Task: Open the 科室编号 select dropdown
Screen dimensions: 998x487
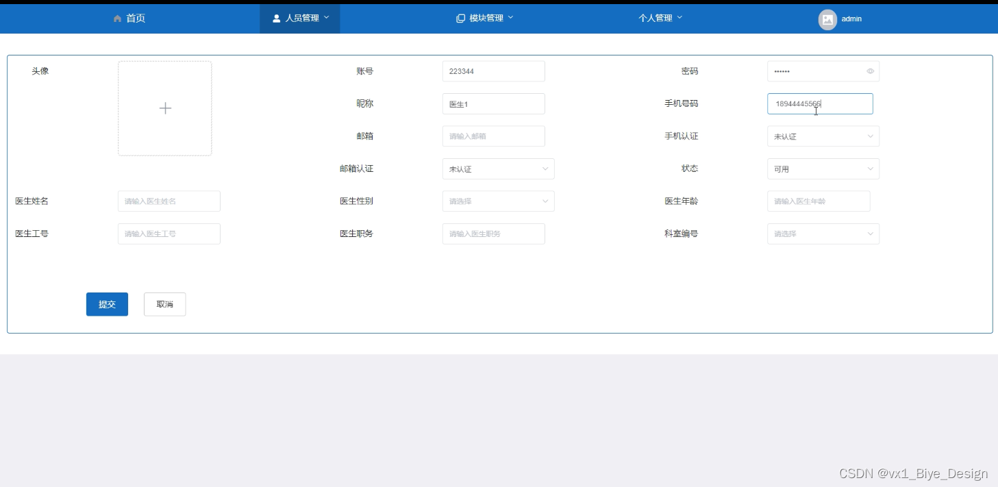Action: 823,234
